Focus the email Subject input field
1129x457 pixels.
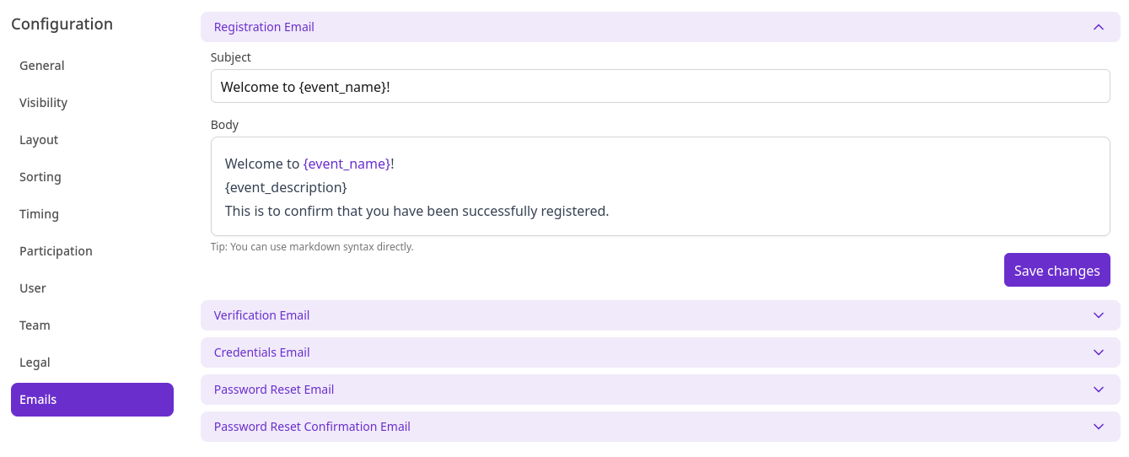coord(659,86)
